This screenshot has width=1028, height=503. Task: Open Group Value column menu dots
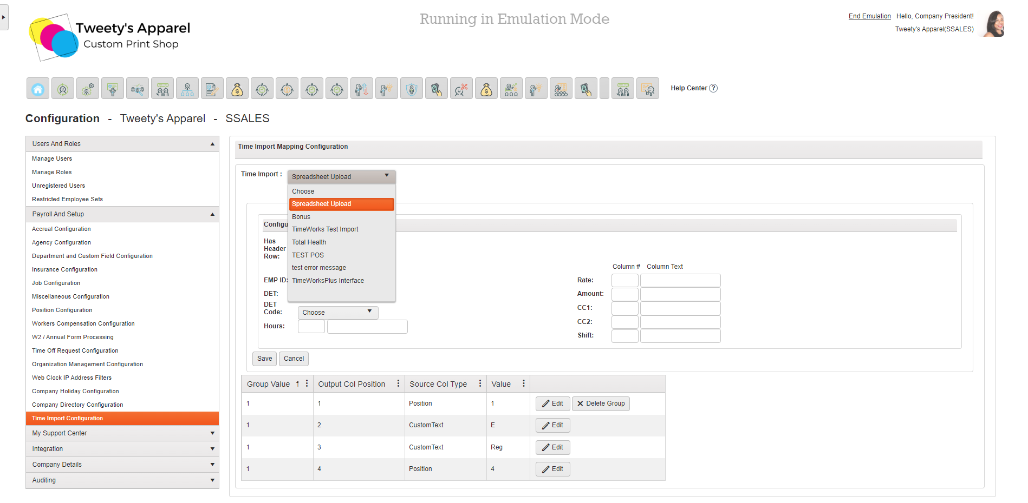coord(307,383)
